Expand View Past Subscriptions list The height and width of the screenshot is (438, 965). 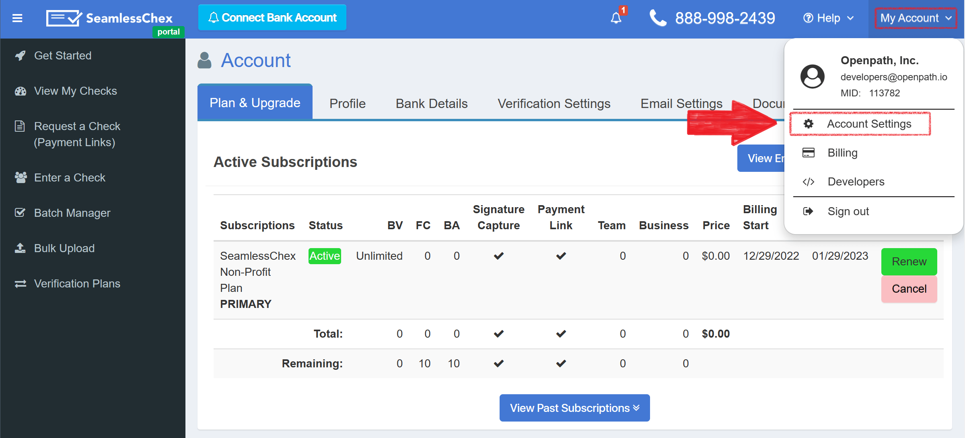tap(574, 407)
